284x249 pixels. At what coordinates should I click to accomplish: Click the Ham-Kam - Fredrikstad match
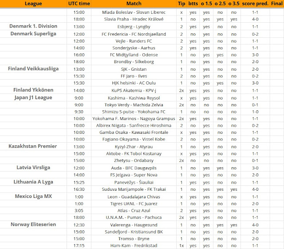[134, 245]
